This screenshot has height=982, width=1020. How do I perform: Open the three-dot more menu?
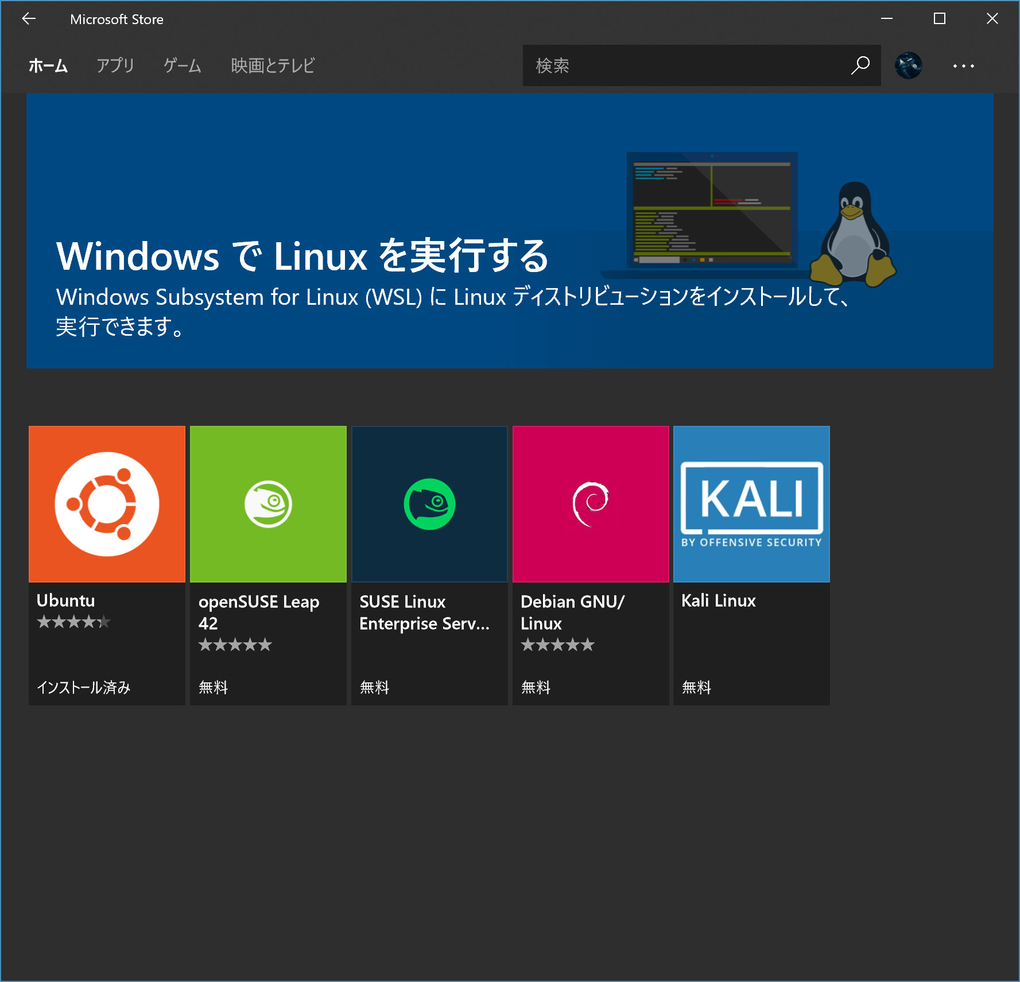[963, 66]
